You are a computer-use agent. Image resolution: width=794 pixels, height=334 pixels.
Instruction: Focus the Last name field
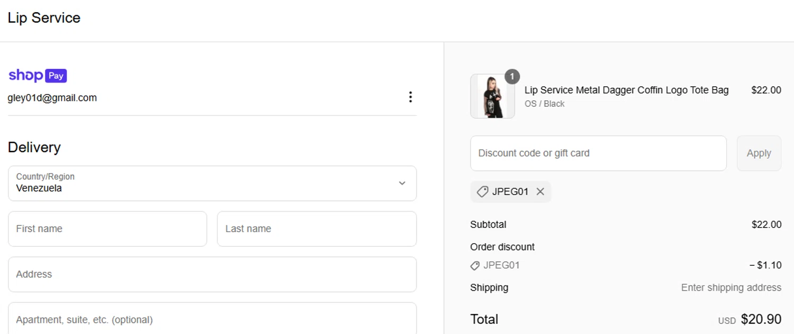click(317, 229)
